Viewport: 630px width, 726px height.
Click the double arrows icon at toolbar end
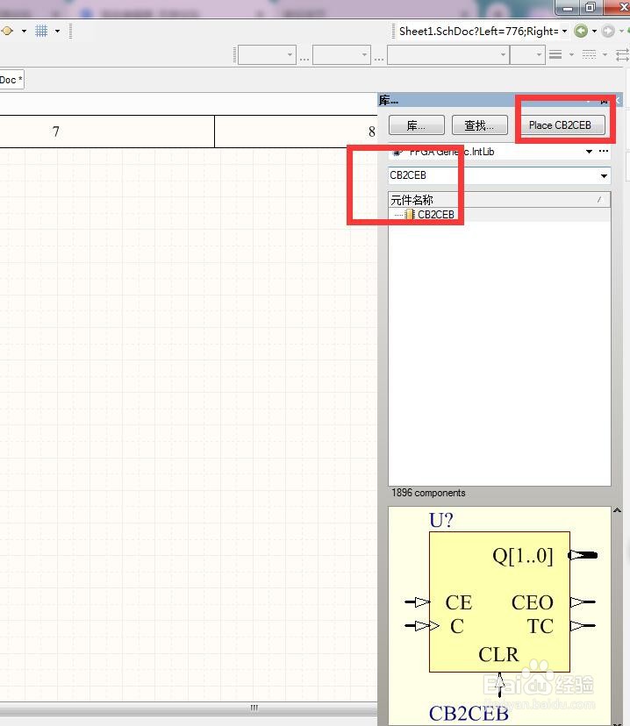[623, 54]
